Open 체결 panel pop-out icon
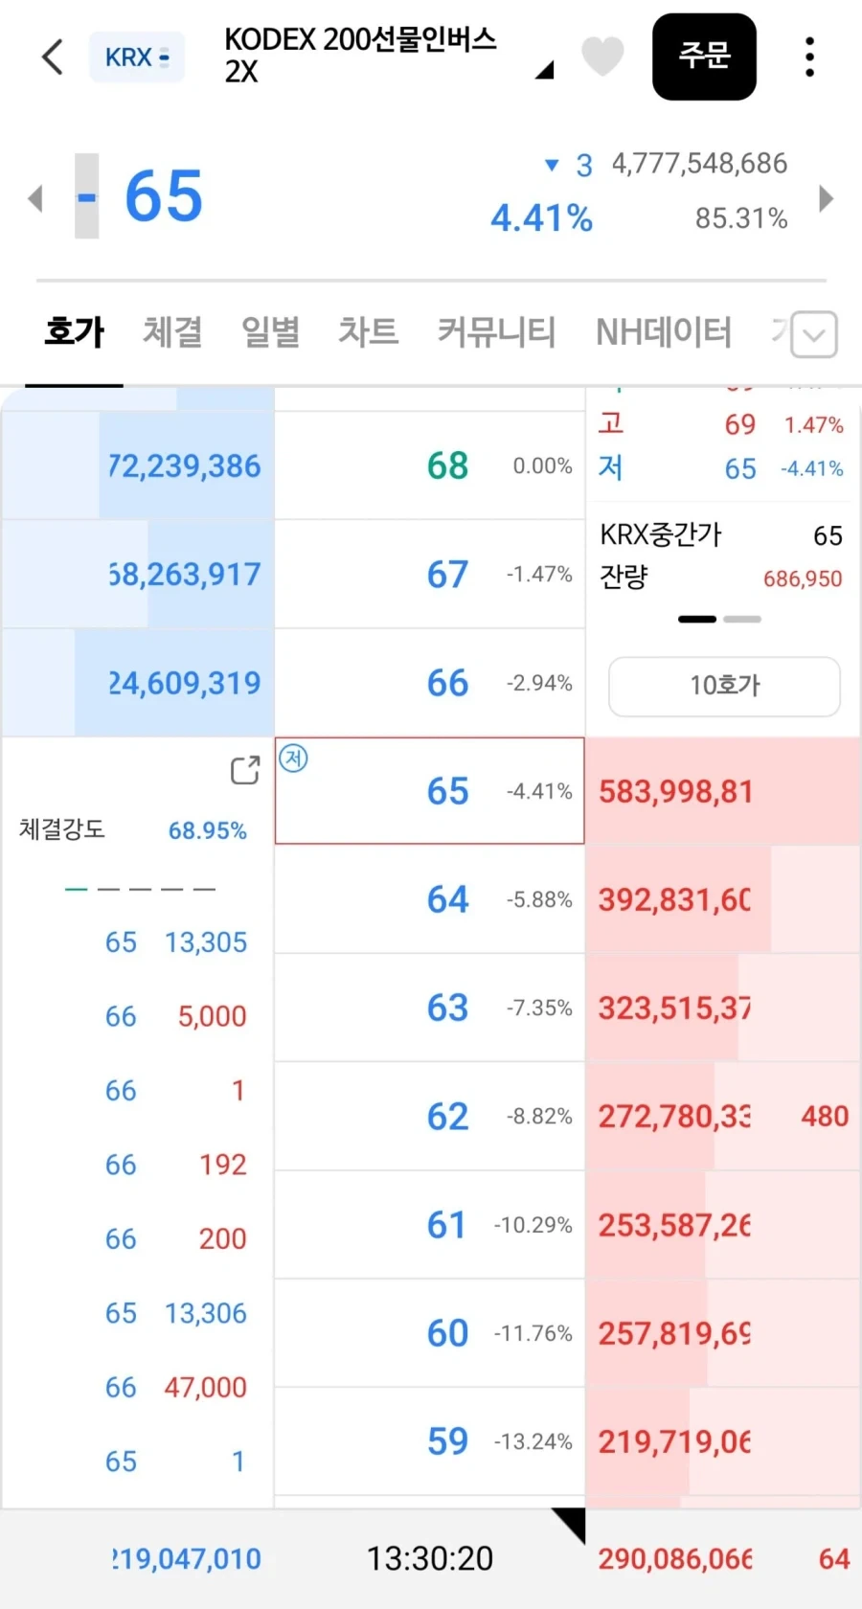The image size is (862, 1609). tap(245, 770)
